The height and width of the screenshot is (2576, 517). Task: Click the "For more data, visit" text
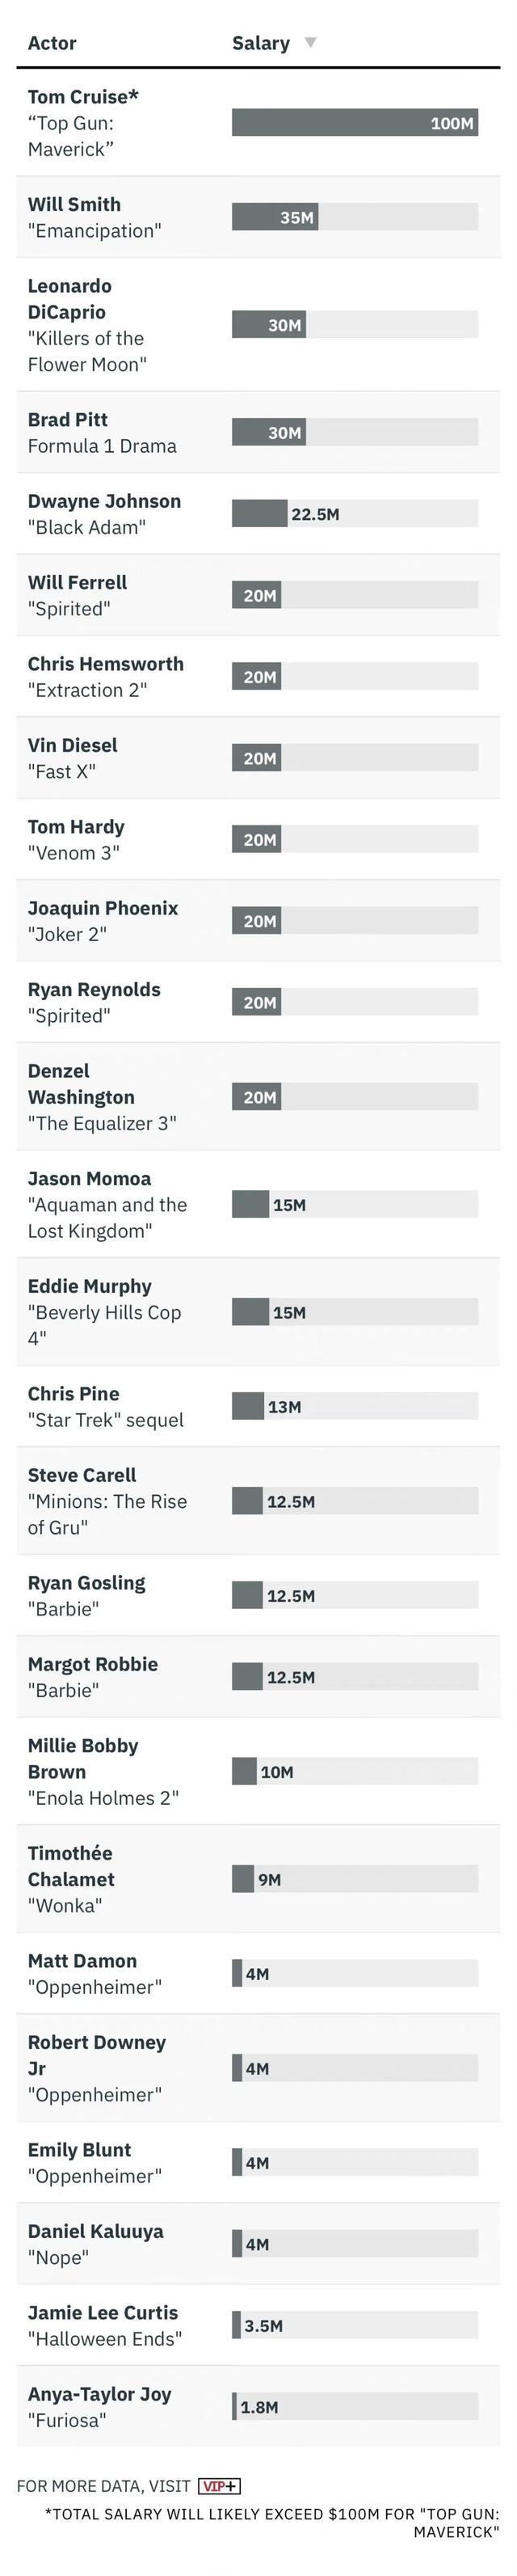coord(103,2486)
